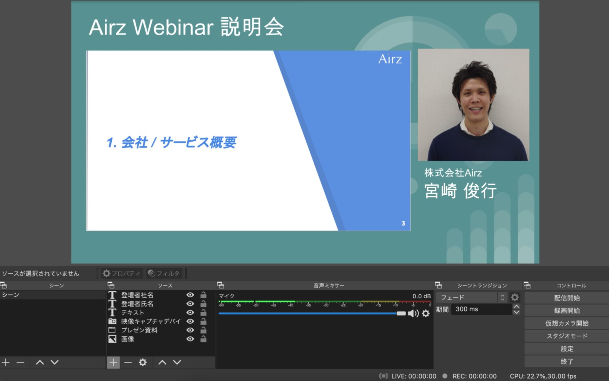Toggle visibility of プレゼン資料 source
The width and height of the screenshot is (609, 381).
click(x=190, y=330)
